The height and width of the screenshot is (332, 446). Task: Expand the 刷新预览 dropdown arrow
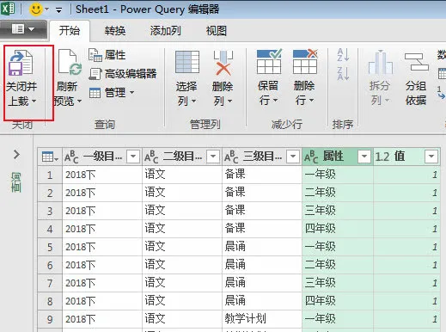(x=79, y=101)
